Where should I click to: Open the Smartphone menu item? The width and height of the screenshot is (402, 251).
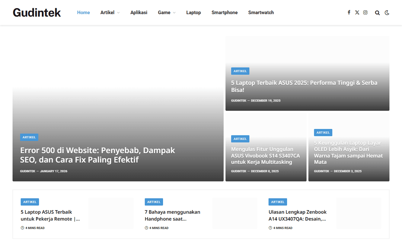pos(224,13)
